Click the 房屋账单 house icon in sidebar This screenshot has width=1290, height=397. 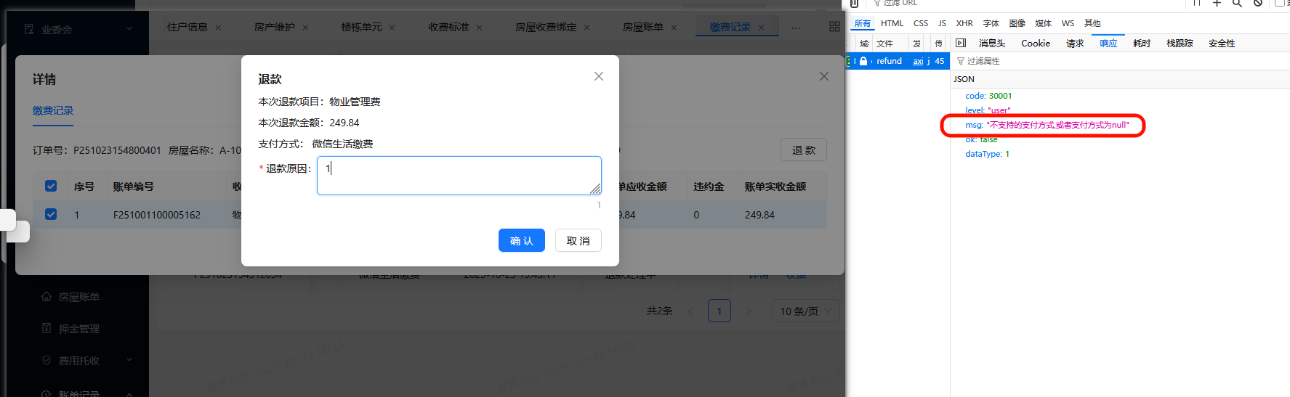47,297
